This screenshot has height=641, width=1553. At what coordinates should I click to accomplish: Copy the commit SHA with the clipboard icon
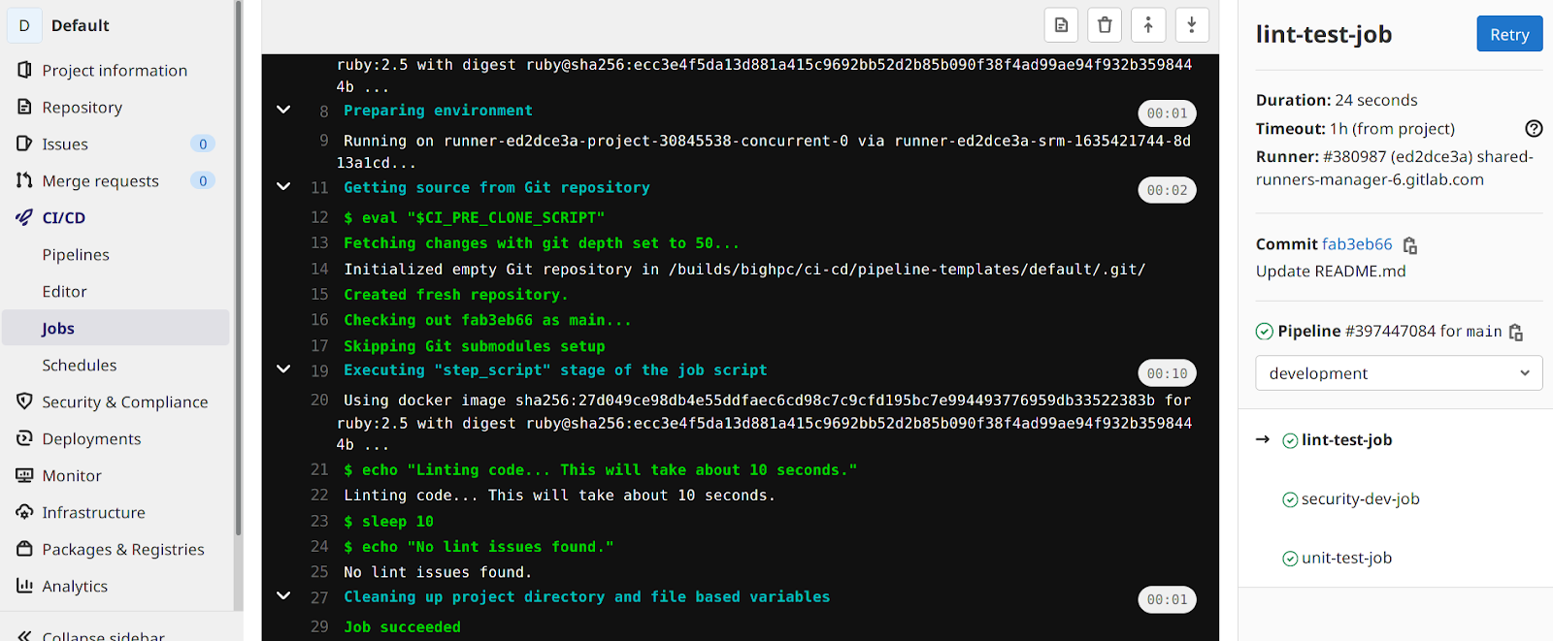click(x=1410, y=245)
